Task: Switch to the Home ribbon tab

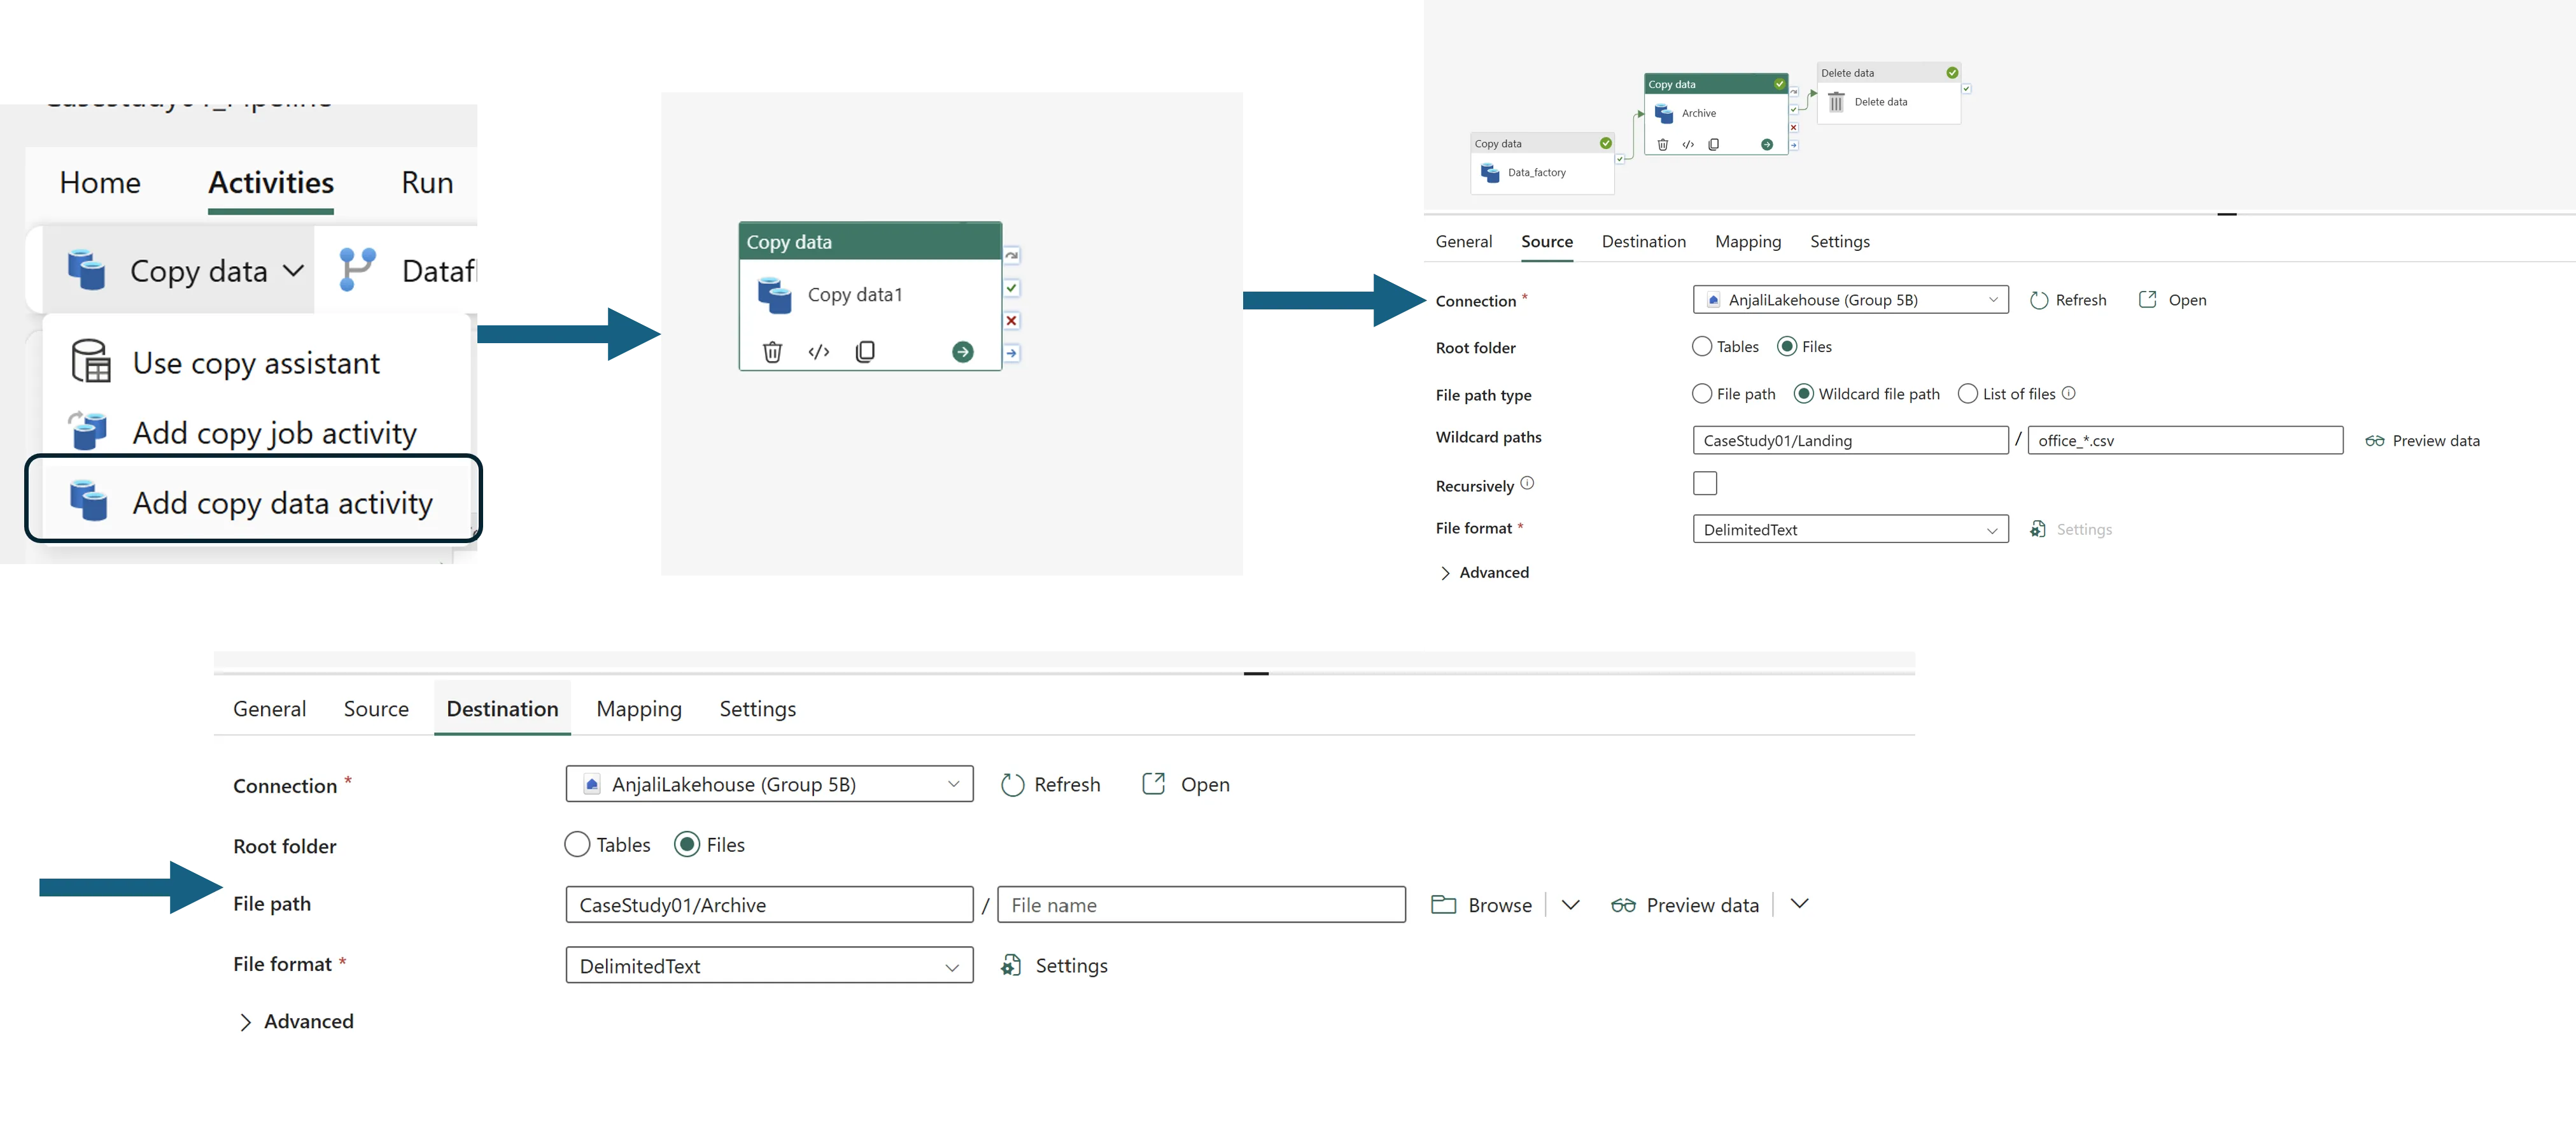Action: click(100, 183)
